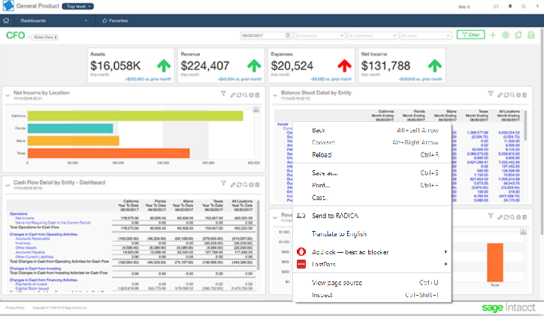Edit the Net Income by Location panel
544x316 pixels.
[233, 95]
